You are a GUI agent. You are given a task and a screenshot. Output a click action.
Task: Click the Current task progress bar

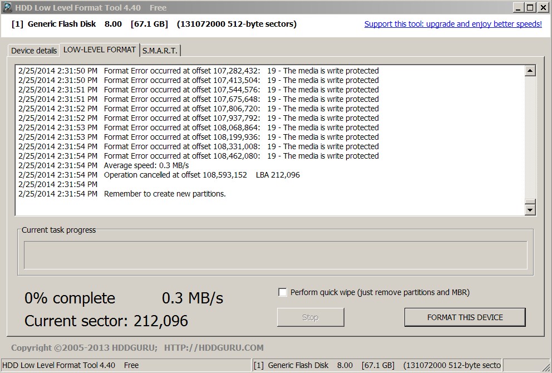pos(275,255)
